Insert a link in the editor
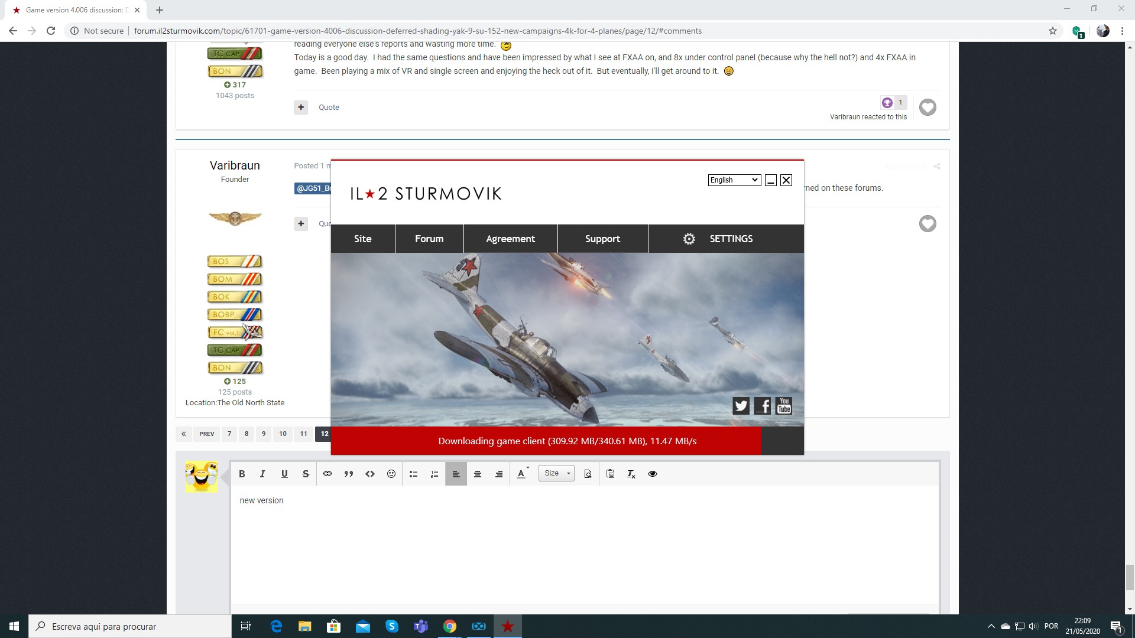 click(327, 474)
